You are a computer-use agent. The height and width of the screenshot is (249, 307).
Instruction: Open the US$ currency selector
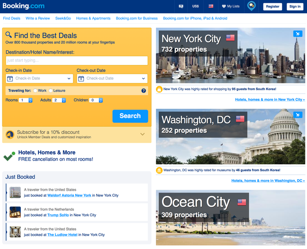point(195,6)
